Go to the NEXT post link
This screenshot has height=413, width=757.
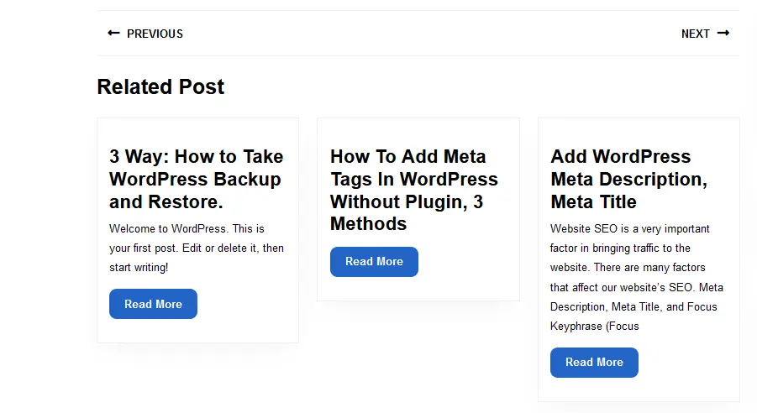click(706, 34)
